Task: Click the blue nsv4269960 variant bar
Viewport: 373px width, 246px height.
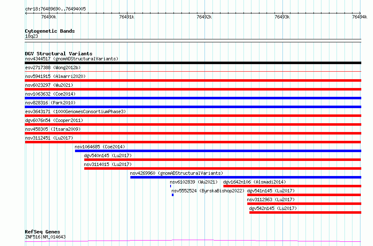Action: pyautogui.click(x=246, y=177)
